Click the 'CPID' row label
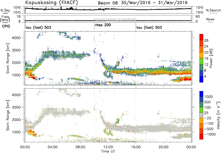 point(6,26)
